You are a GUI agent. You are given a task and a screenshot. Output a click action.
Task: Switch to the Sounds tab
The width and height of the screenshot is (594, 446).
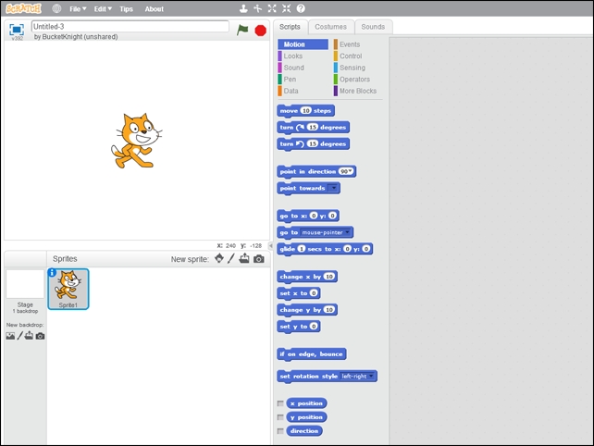[373, 27]
